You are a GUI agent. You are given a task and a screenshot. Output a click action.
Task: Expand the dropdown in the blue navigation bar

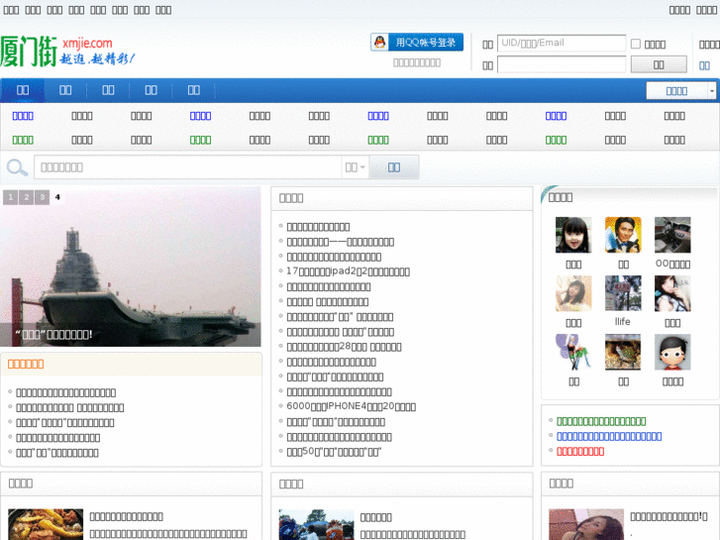click(681, 91)
